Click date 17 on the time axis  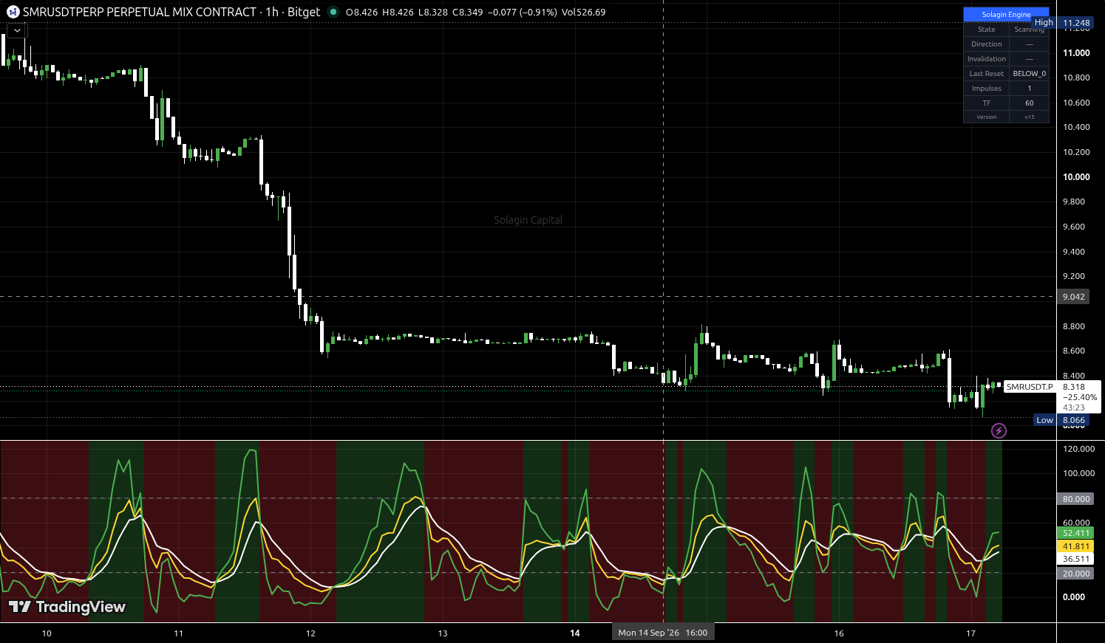[x=971, y=633]
